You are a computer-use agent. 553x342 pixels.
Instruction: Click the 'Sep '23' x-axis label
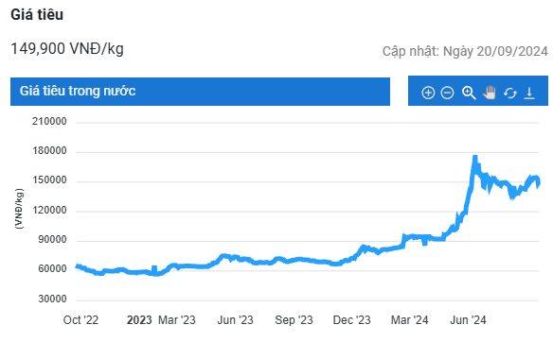click(294, 320)
